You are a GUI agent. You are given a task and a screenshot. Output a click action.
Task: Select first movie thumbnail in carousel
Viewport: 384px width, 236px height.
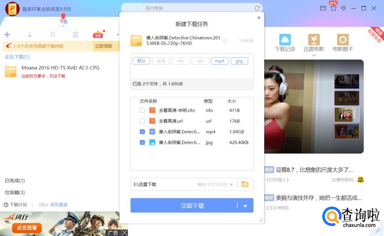tap(347, 81)
